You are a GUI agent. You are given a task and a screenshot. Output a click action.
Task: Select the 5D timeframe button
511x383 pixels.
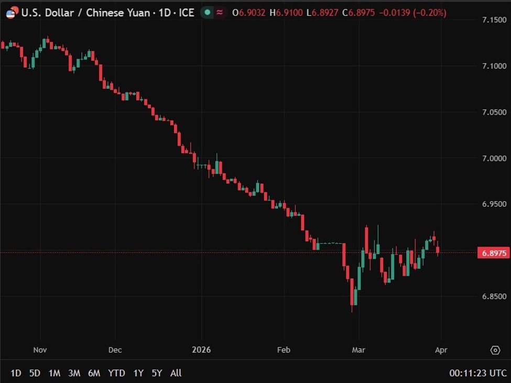click(x=35, y=373)
